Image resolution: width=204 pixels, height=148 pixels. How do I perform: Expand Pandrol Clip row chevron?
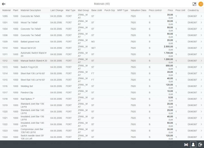[201, 92]
